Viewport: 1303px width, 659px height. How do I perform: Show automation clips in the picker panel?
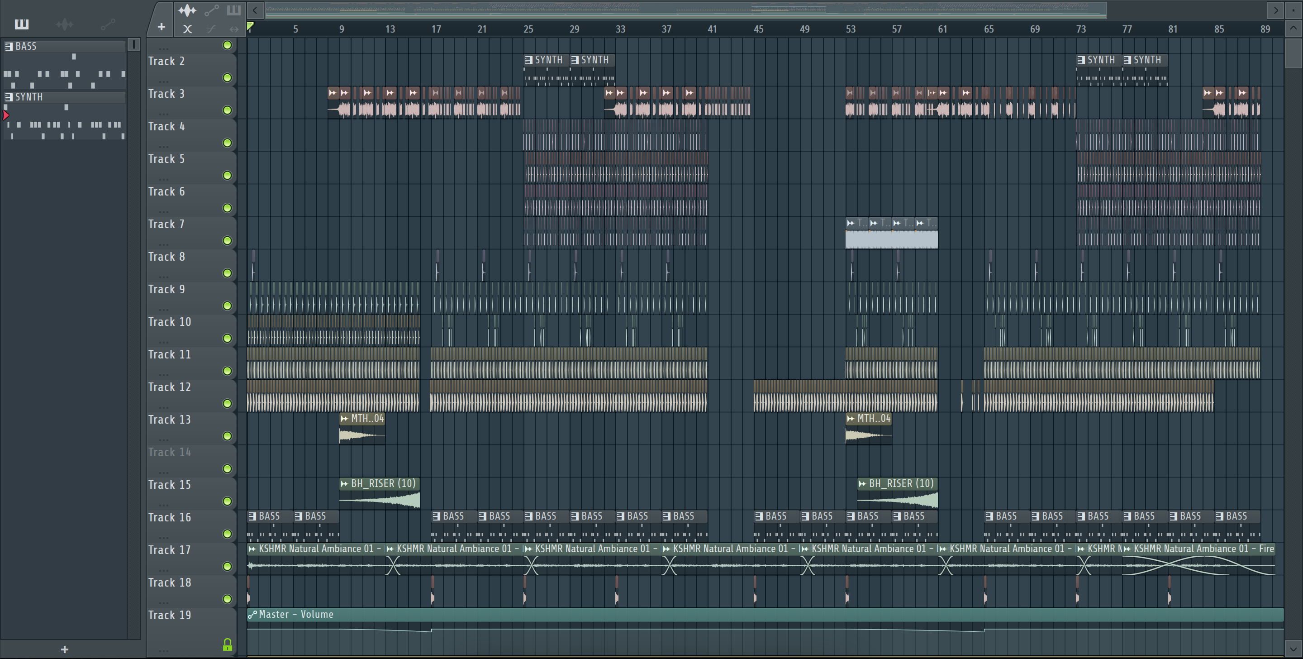[x=108, y=24]
